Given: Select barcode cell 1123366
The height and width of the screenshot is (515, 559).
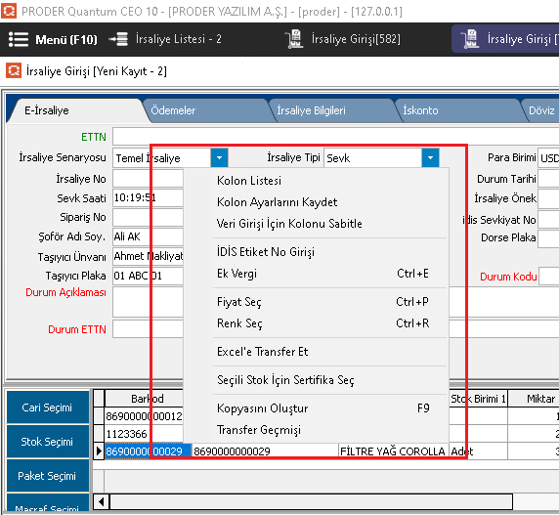Looking at the screenshot, I should point(144,434).
